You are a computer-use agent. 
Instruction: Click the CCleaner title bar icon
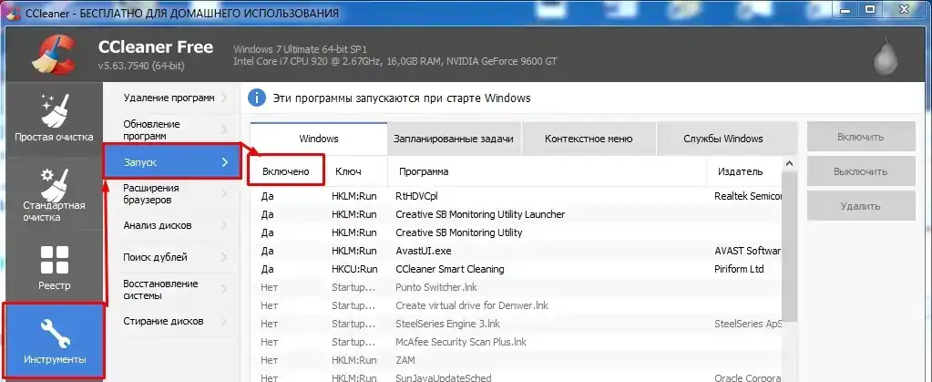14,13
